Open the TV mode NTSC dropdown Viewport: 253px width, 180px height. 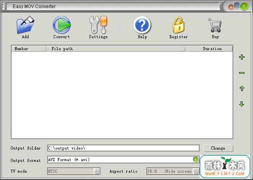[x=74, y=171]
